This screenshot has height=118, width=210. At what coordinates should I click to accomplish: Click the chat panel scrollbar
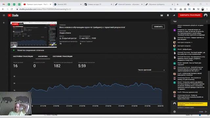209,86
